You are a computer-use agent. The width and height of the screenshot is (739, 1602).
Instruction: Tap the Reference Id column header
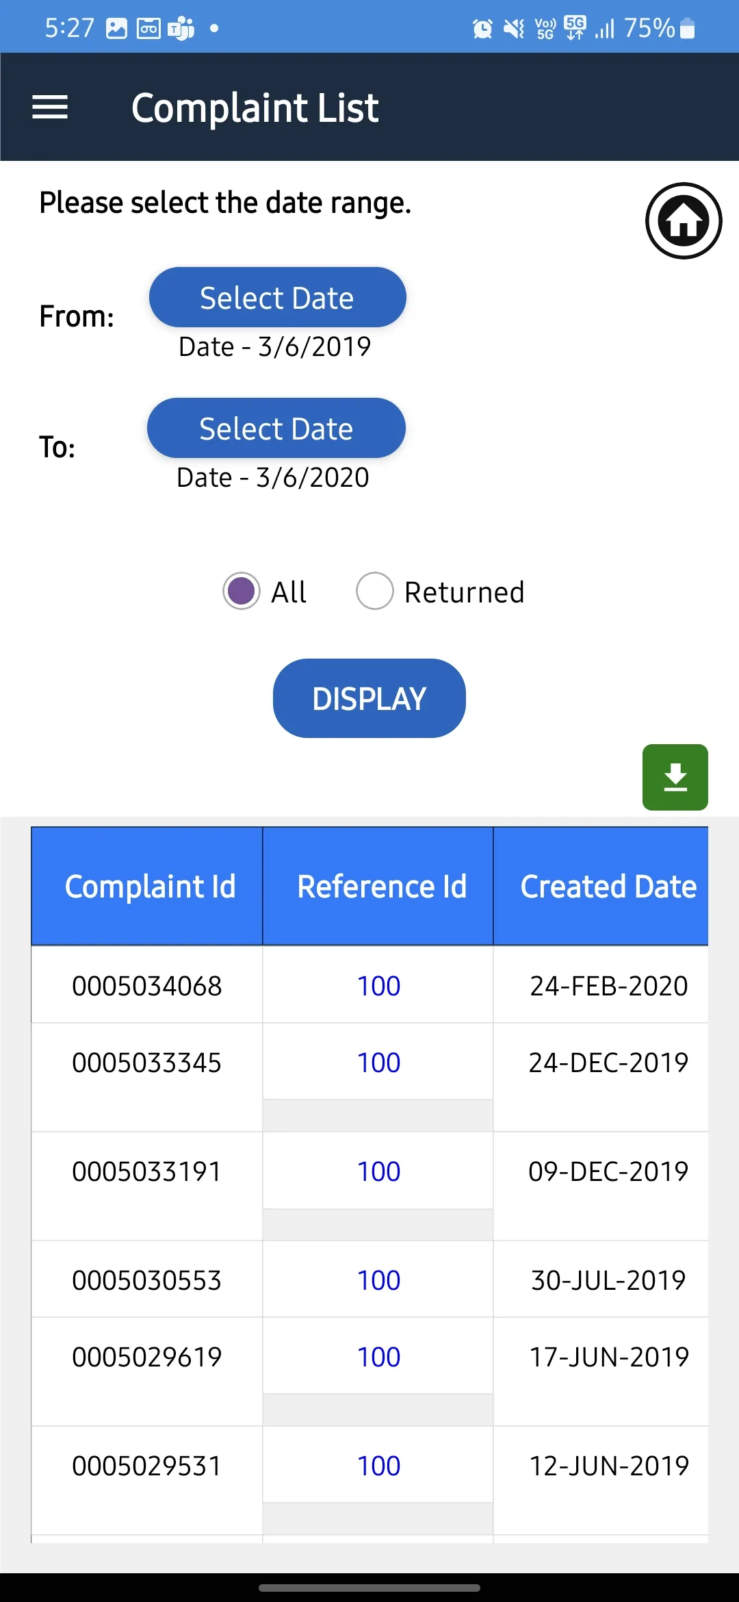tap(378, 887)
